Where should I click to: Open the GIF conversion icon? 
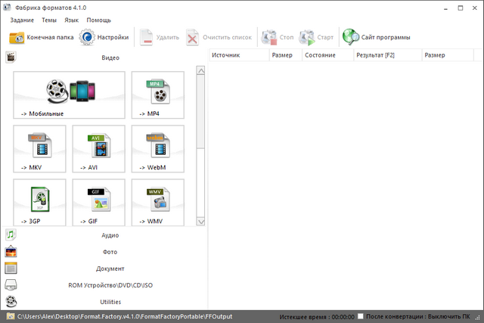click(x=100, y=202)
